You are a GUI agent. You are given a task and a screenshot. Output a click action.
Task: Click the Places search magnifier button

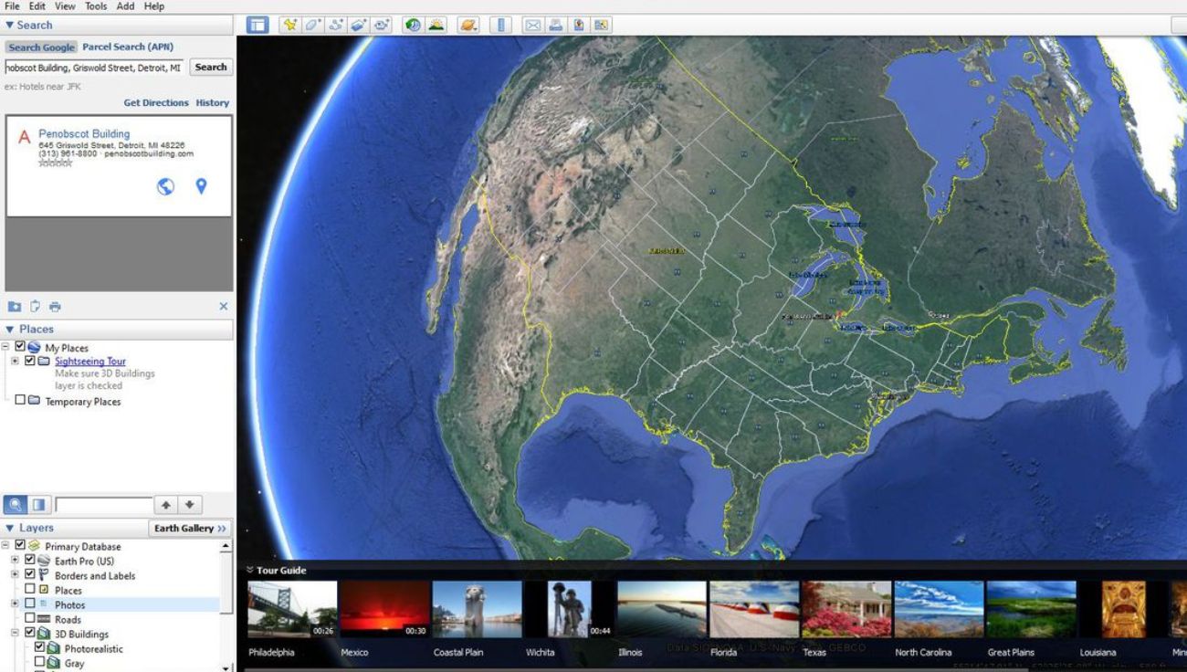tap(16, 504)
